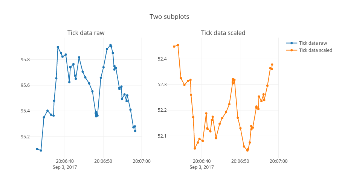Click the blue line marker in the legend
339x188 pixels.
(x=292, y=43)
